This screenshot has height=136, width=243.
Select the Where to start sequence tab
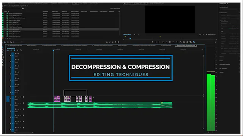[186, 46]
